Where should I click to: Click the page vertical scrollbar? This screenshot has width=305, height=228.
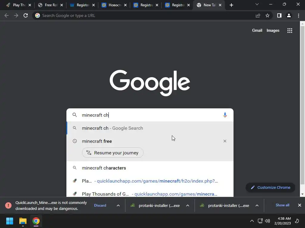[x=302, y=106]
